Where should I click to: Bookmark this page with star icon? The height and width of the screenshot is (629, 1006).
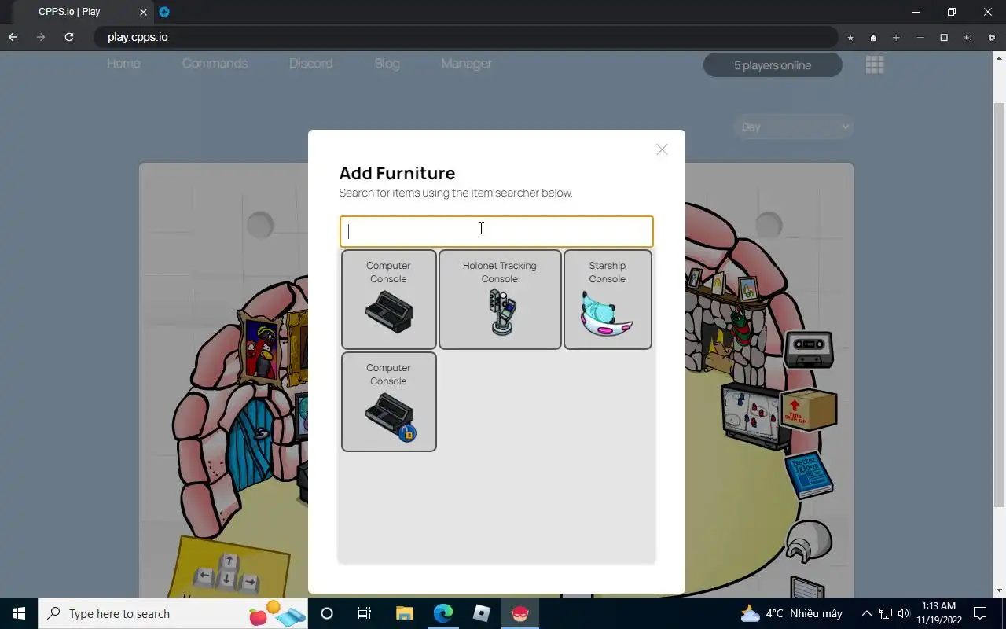(x=850, y=38)
